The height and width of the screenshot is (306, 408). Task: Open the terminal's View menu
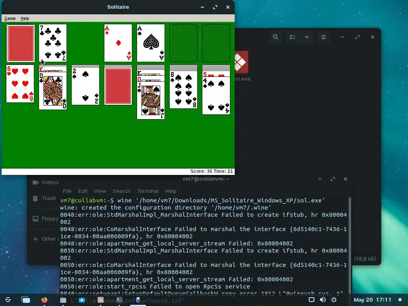pos(100,191)
